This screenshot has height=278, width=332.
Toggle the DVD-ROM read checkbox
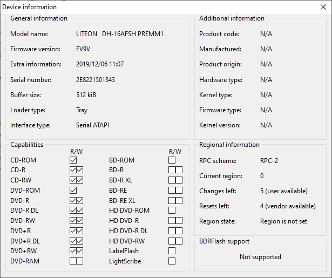pos(73,191)
